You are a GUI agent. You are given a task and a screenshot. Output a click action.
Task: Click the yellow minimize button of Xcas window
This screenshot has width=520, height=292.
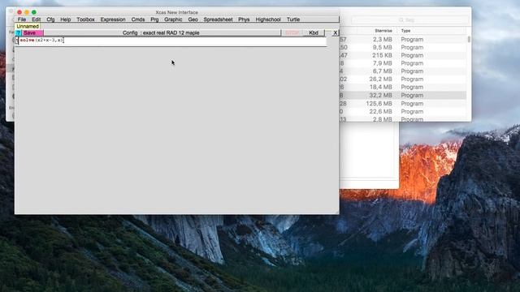tap(27, 12)
